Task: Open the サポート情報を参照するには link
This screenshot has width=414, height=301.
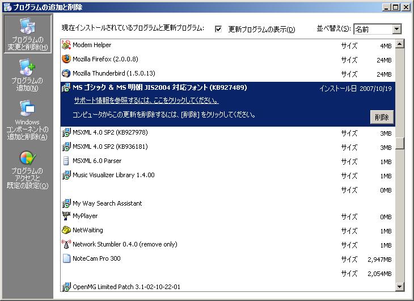Action: pos(146,101)
